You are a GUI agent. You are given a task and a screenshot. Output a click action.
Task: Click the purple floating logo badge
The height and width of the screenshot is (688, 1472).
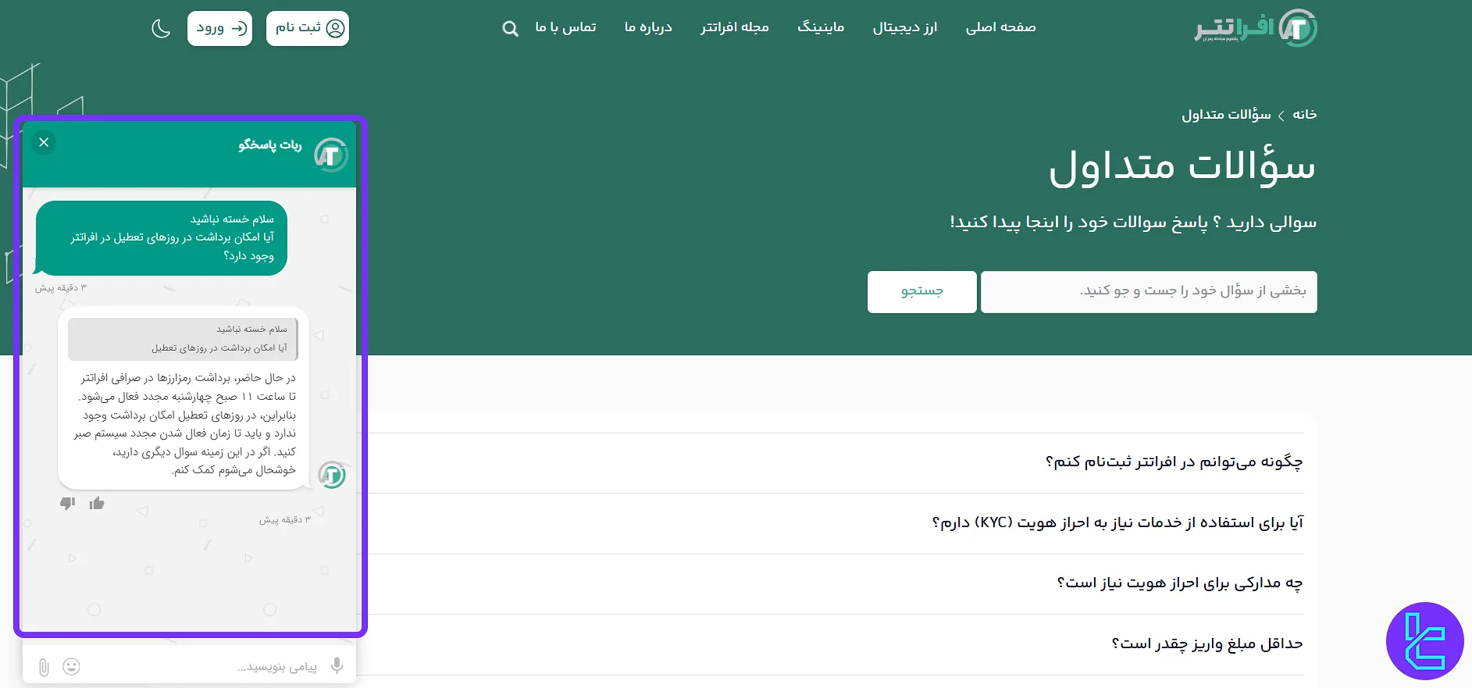[1424, 641]
